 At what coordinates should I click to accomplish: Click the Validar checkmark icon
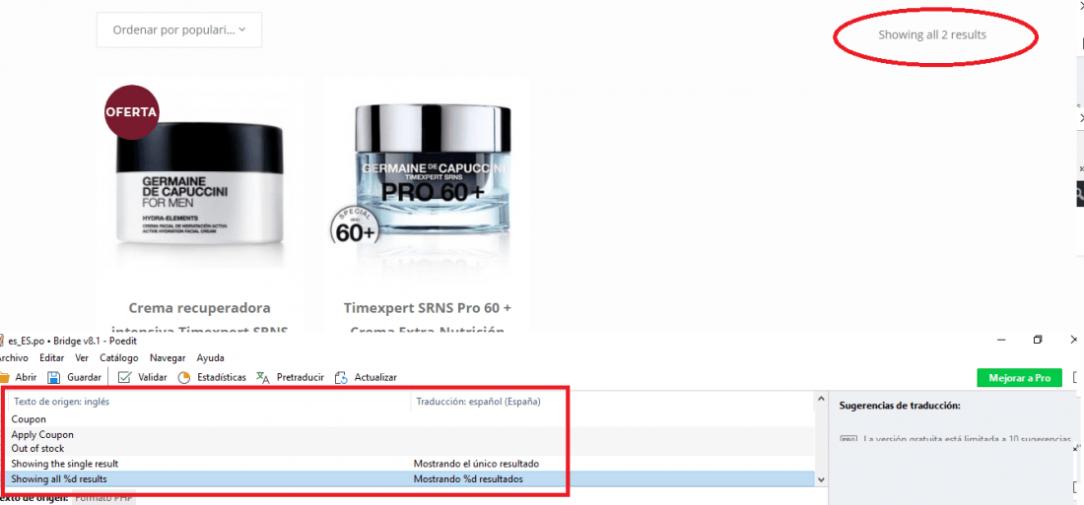[125, 378]
